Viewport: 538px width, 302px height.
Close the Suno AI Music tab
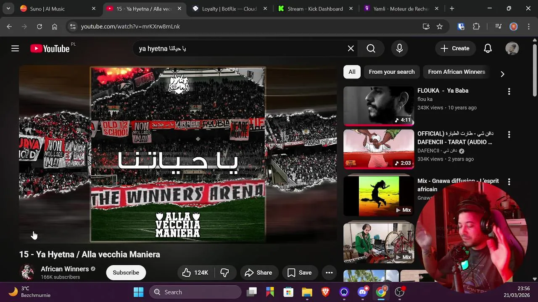click(x=93, y=8)
